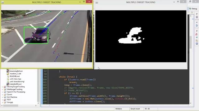
Task: Expand the Queen project
Action: pos(2,95)
